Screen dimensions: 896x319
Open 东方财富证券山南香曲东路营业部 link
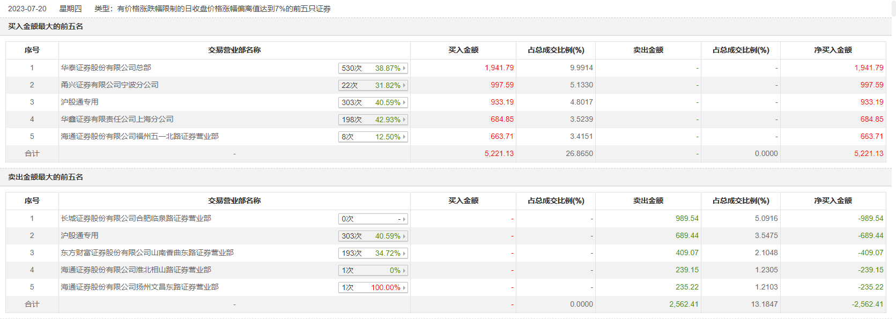pos(147,253)
